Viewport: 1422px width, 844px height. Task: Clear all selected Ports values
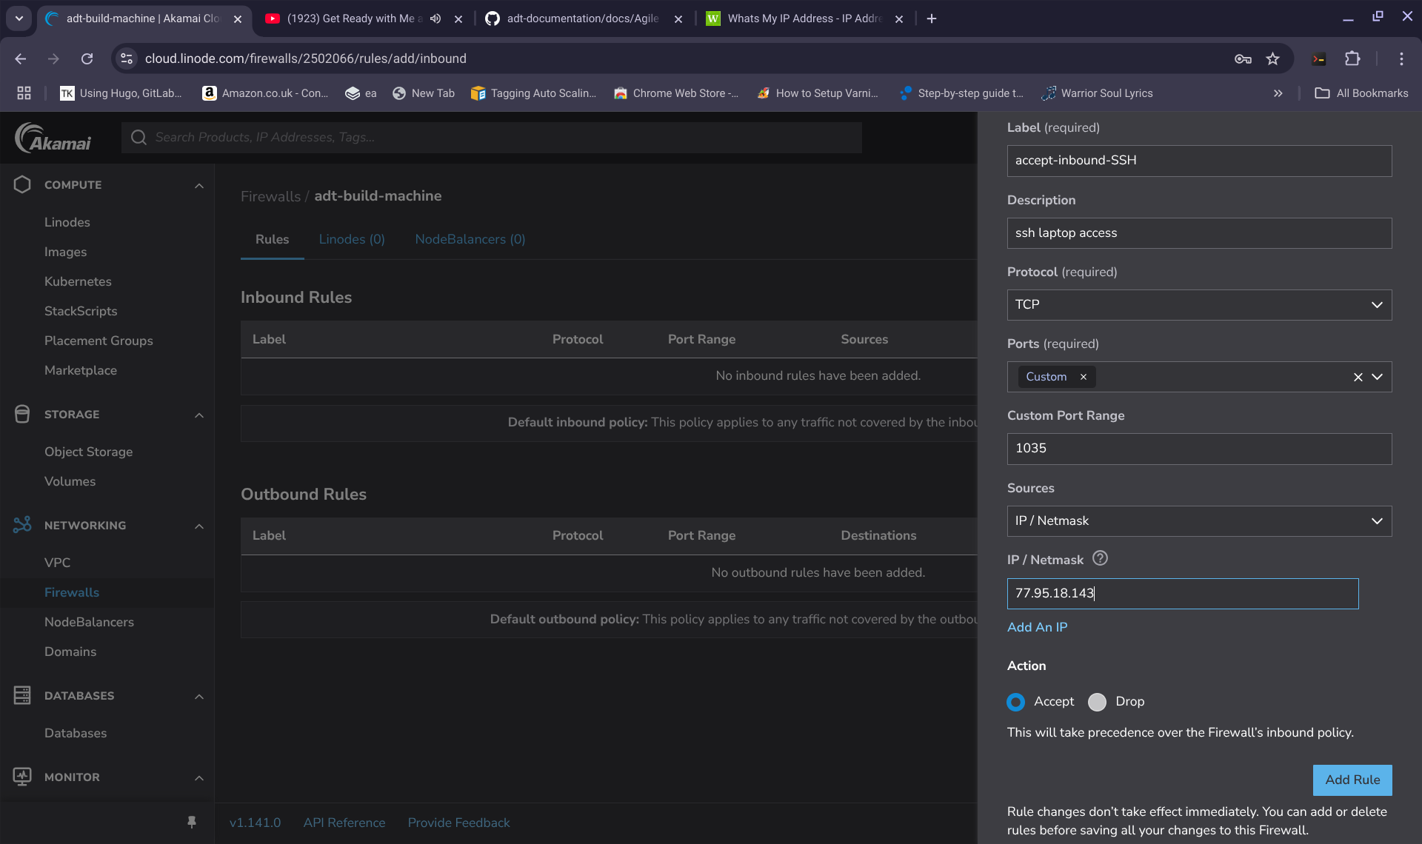click(1358, 377)
